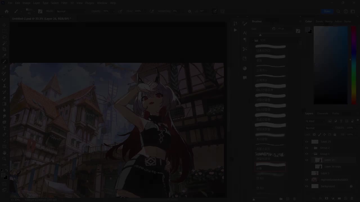Viewport: 360px width, 202px height.
Task: Click the History panel icon
Action: tap(235, 23)
